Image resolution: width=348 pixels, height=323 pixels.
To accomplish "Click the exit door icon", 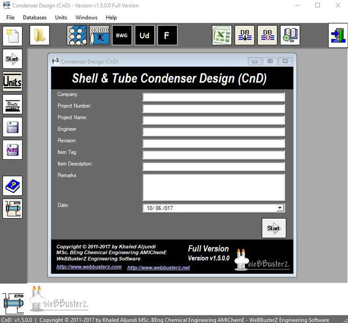I will pos(338,36).
